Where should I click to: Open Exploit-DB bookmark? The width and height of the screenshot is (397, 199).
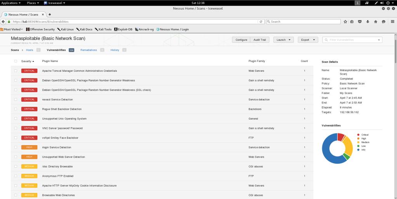click(123, 29)
